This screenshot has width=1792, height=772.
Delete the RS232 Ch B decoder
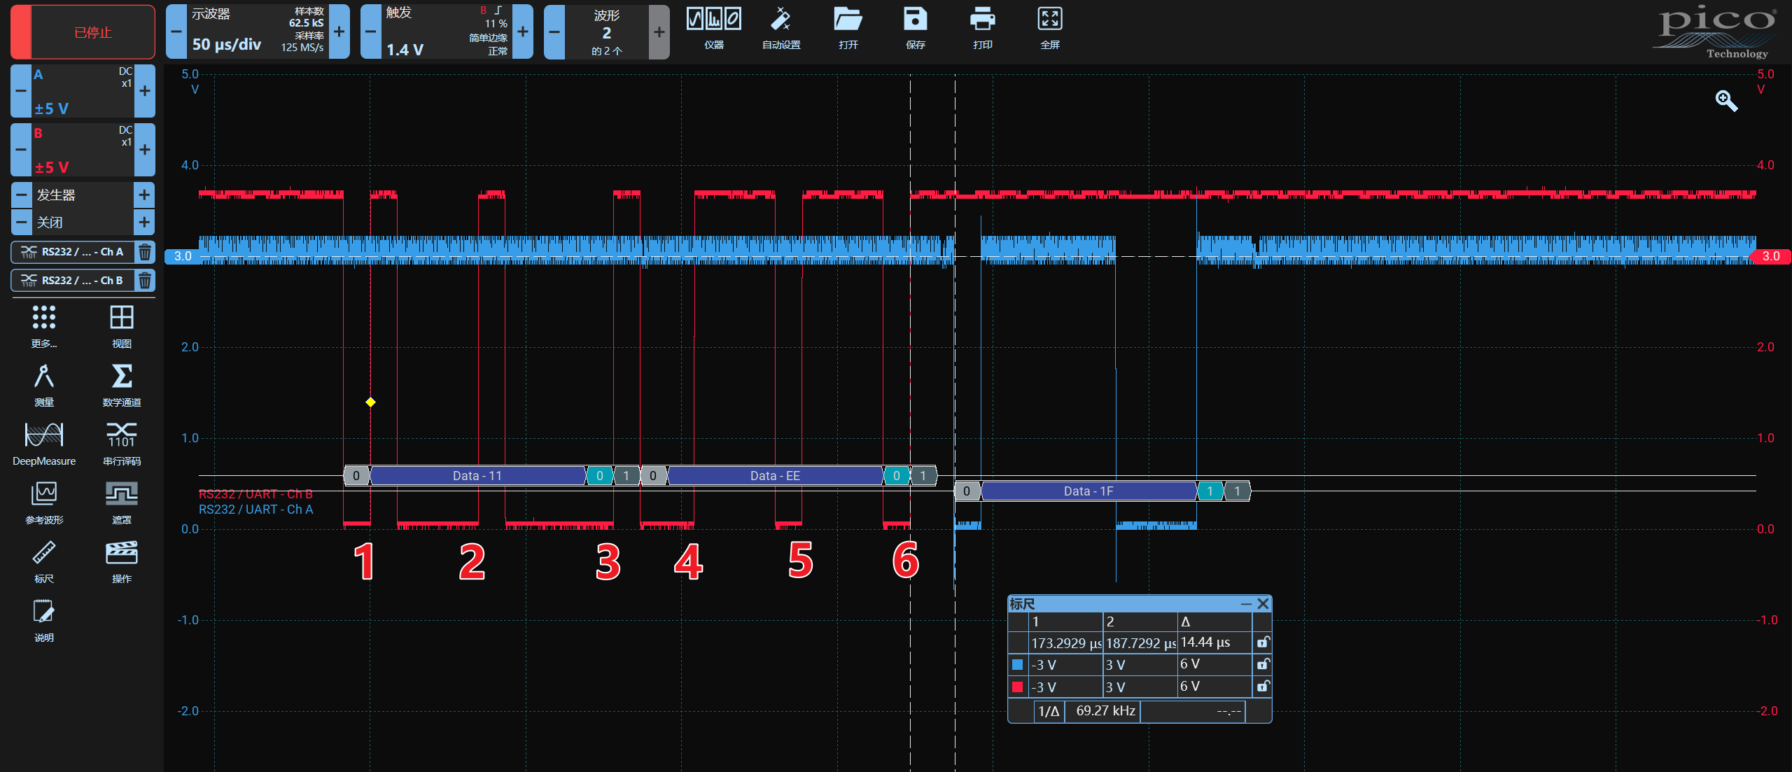tap(145, 281)
